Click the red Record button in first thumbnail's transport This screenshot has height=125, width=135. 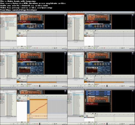[37, 48]
